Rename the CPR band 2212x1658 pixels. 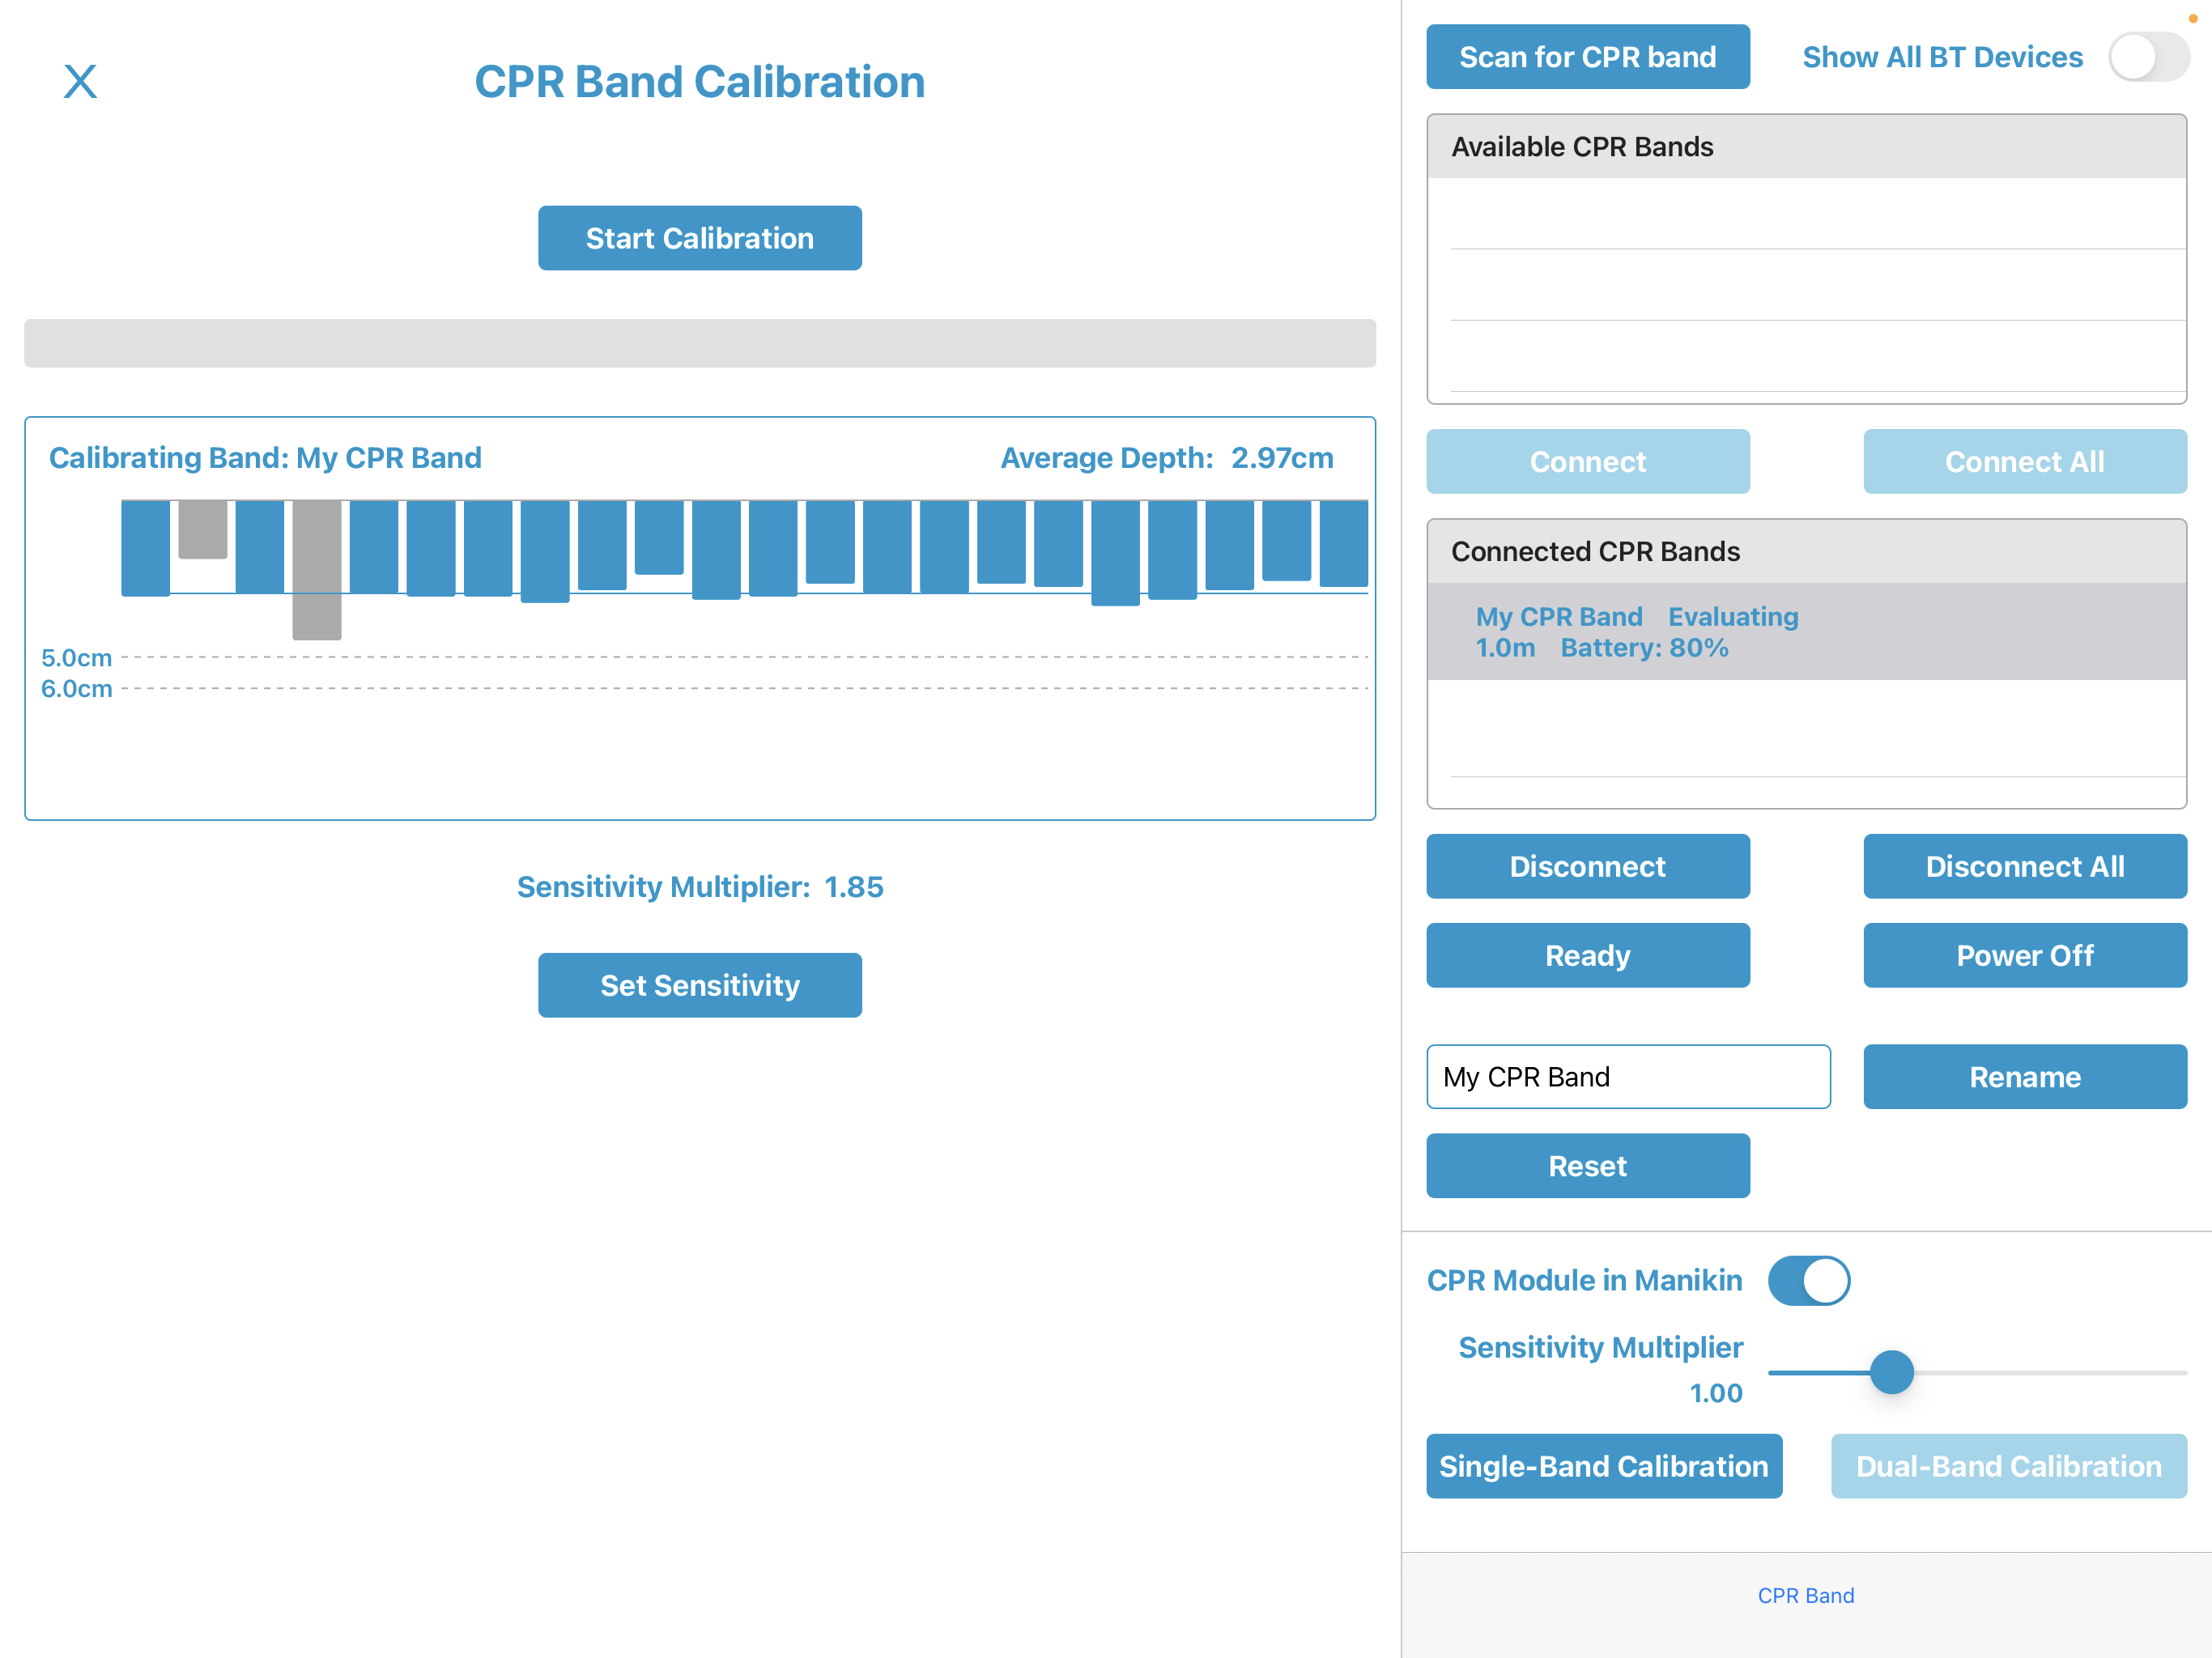click(x=2024, y=1077)
